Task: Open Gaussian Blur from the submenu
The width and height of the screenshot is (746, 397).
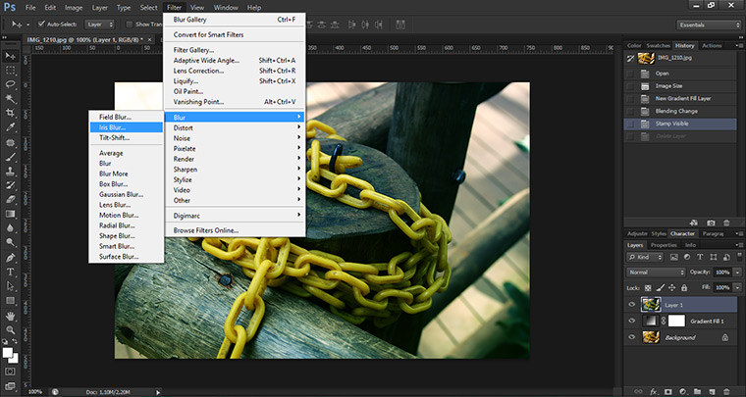Action: [119, 194]
